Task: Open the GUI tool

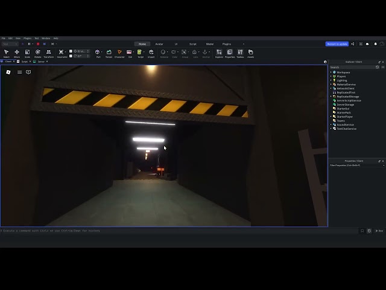Action: pyautogui.click(x=130, y=54)
